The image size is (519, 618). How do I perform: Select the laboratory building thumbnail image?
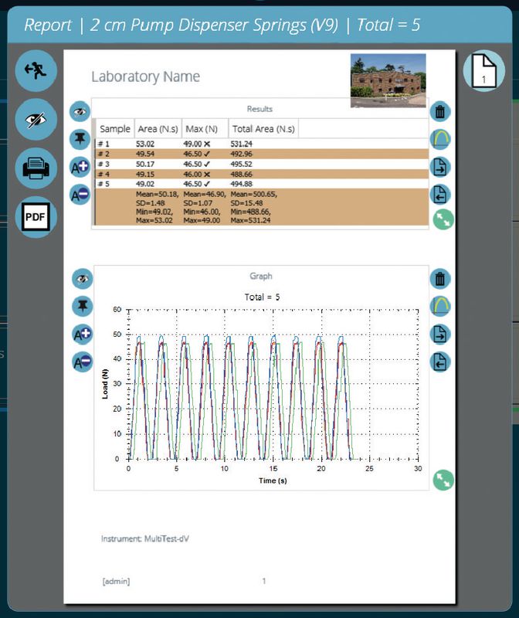(x=388, y=80)
